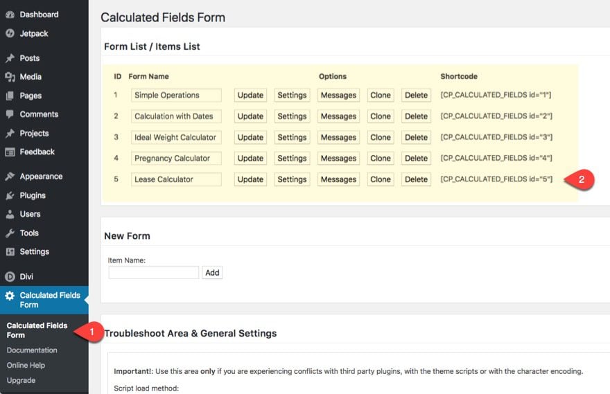
Task: Delete the Simple Operations form
Action: 417,95
